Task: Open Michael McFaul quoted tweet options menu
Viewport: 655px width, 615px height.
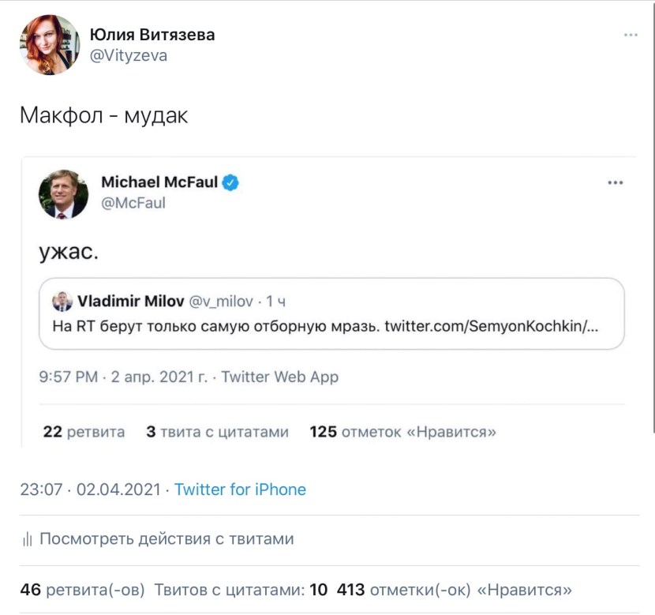Action: pos(616,183)
